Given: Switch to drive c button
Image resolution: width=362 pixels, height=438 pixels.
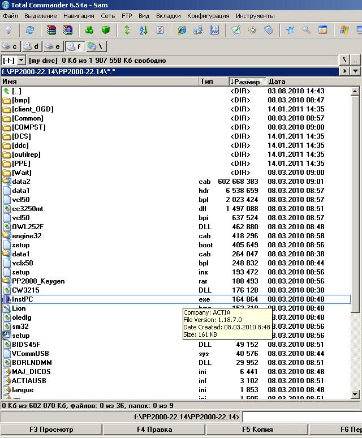Looking at the screenshot, I should [11, 46].
